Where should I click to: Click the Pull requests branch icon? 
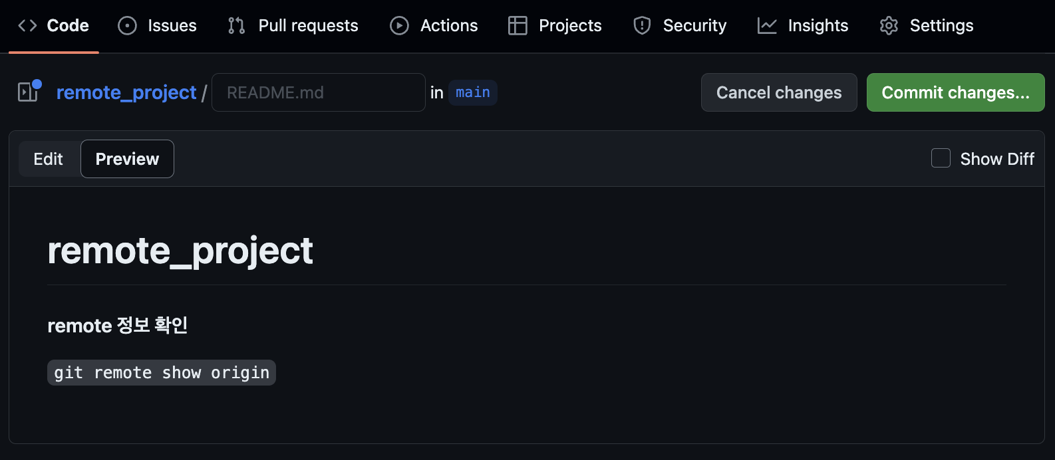(236, 25)
